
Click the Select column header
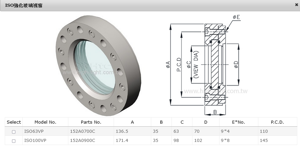pyautogui.click(x=14, y=122)
